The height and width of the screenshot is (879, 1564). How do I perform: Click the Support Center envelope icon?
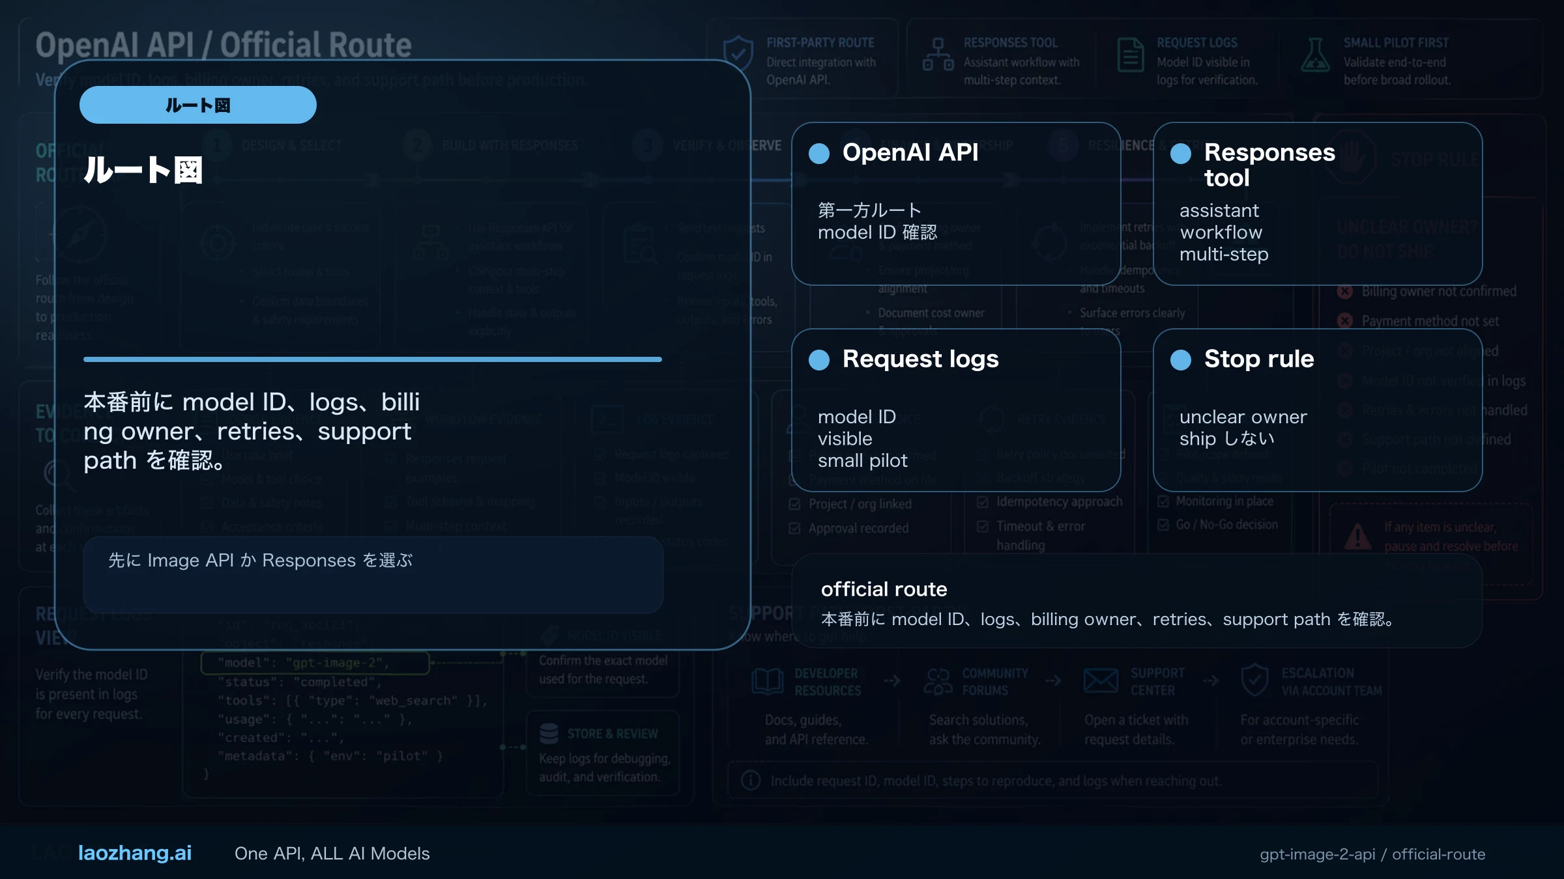coord(1101,681)
